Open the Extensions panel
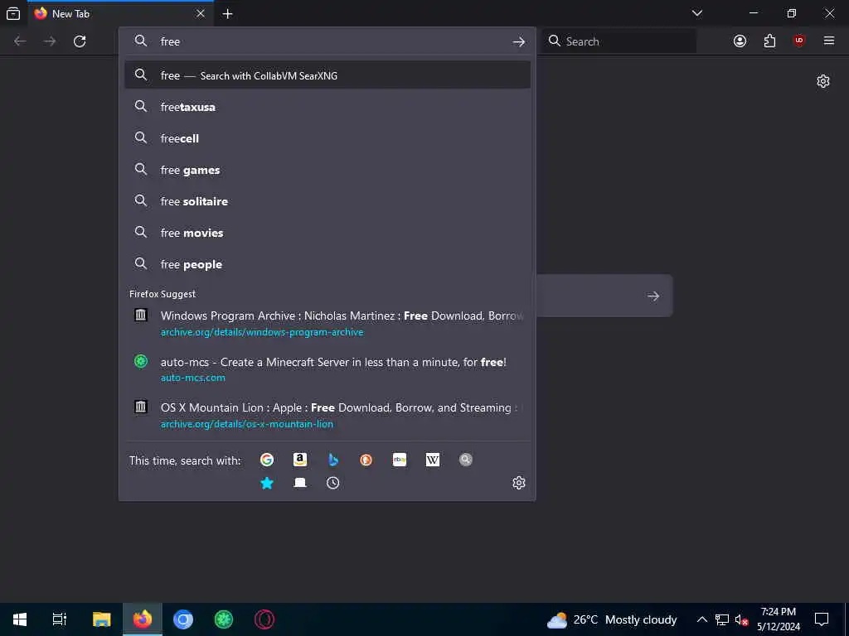849x636 pixels. (769, 41)
